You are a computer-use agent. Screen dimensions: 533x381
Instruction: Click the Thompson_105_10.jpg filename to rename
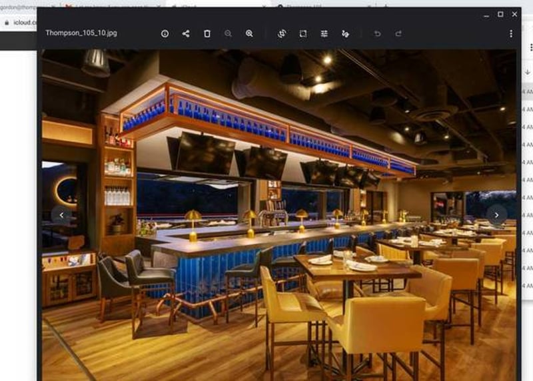[x=81, y=33]
